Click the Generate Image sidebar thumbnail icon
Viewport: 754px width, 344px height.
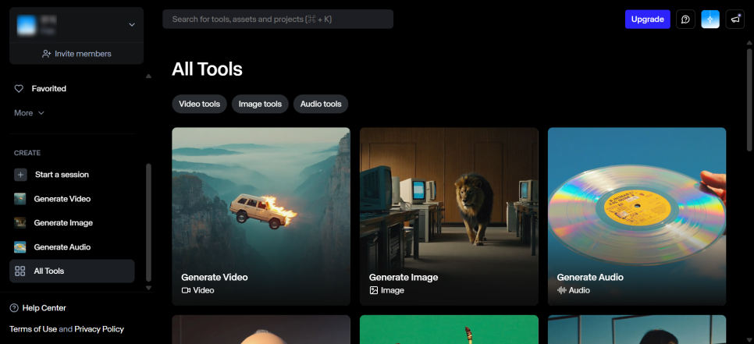pos(20,223)
